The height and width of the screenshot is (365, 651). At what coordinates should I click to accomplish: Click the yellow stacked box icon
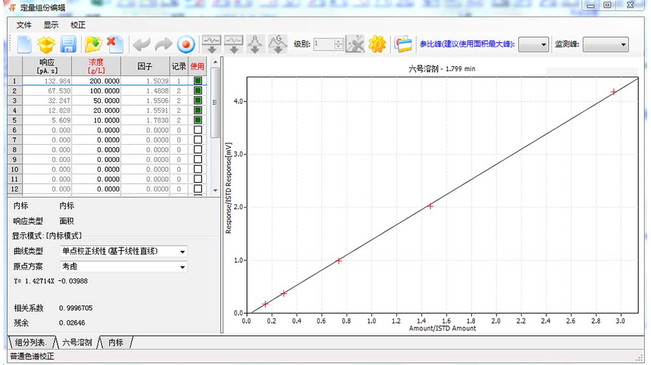pyautogui.click(x=46, y=44)
